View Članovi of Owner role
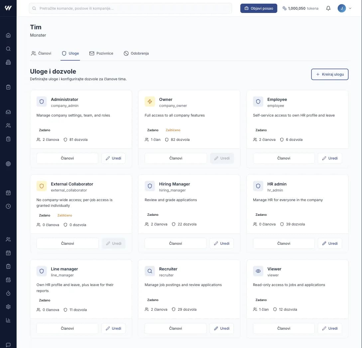362x348 pixels. pyautogui.click(x=176, y=158)
